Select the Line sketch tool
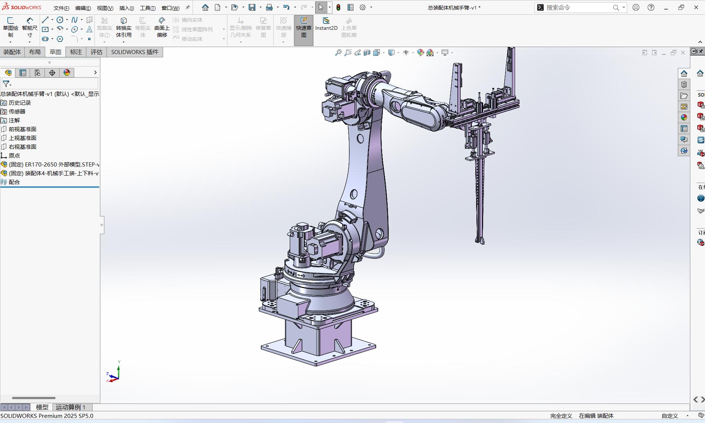The image size is (705, 423). pyautogui.click(x=45, y=20)
